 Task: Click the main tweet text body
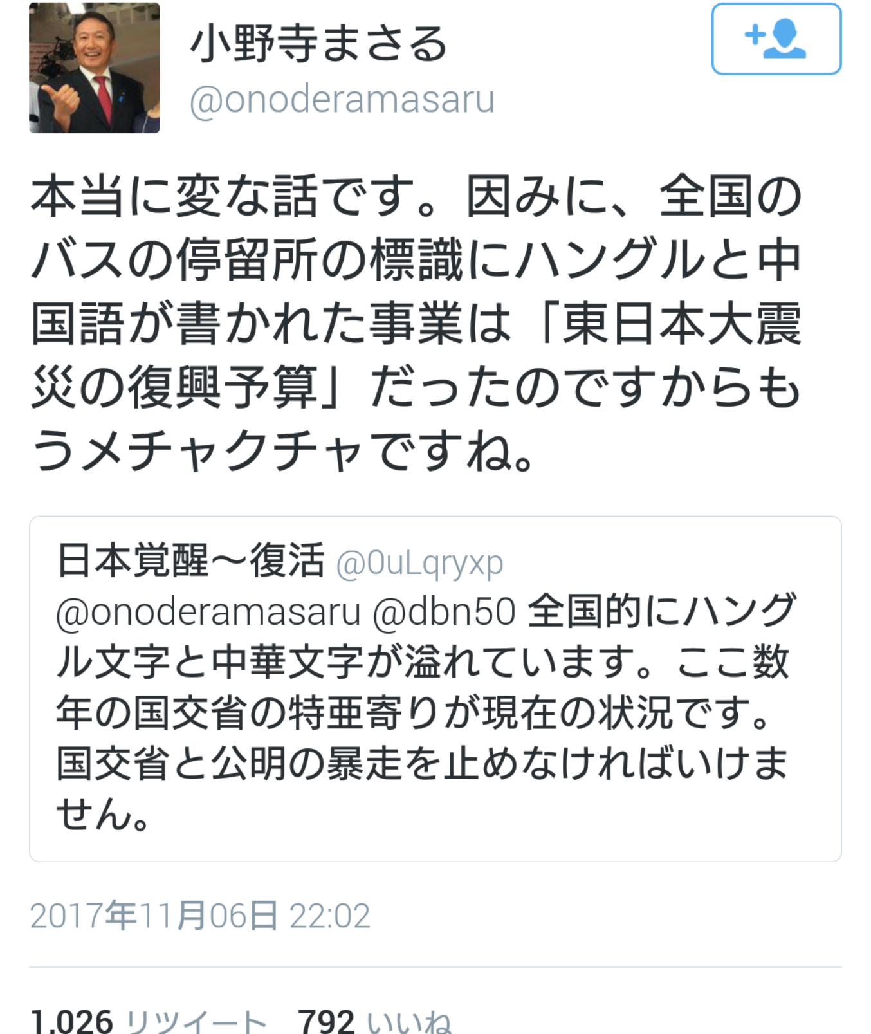point(417,324)
